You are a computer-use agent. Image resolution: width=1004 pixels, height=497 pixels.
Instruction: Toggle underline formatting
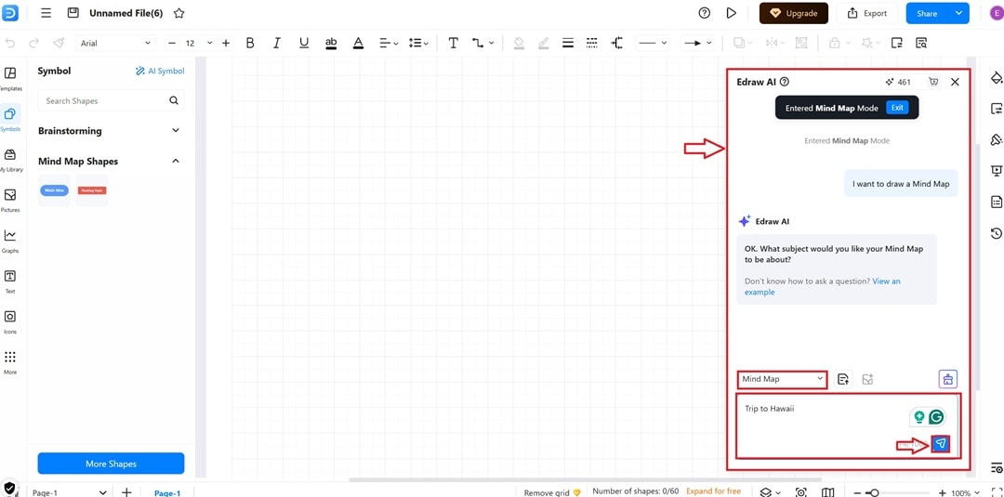tap(303, 43)
